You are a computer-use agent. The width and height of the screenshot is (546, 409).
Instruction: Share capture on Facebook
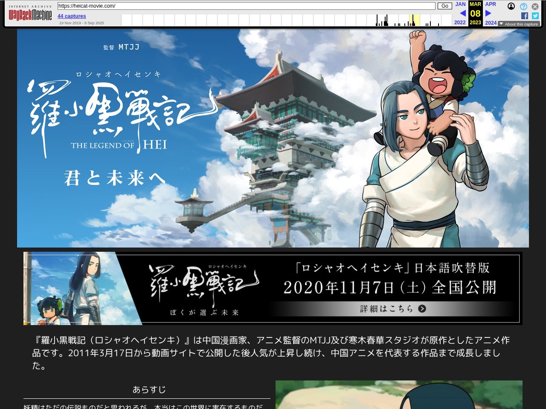pos(525,16)
